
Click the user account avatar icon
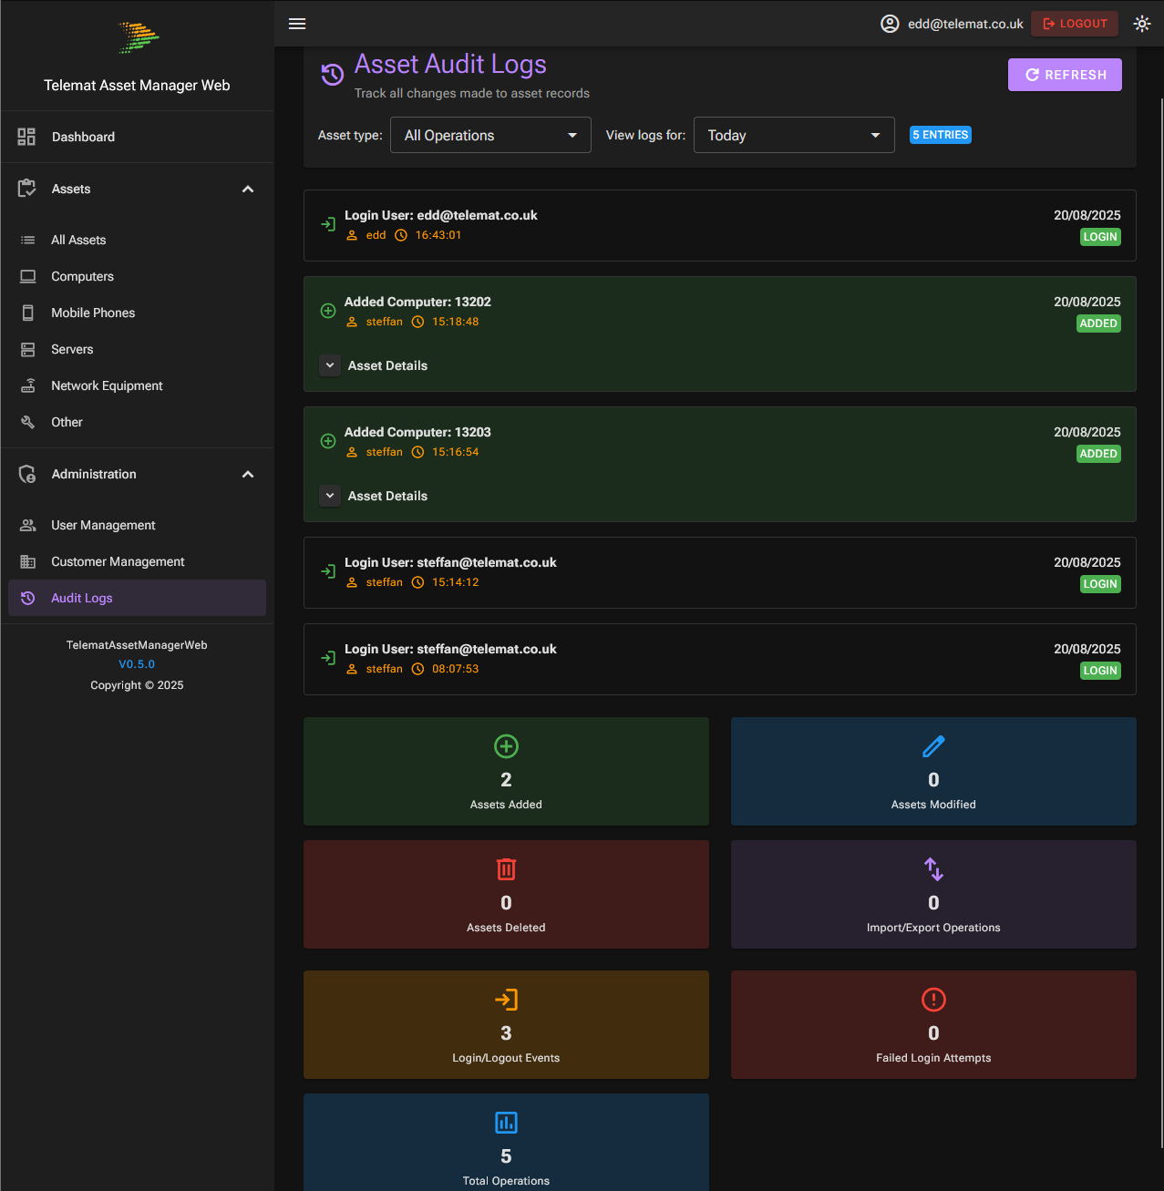[890, 24]
